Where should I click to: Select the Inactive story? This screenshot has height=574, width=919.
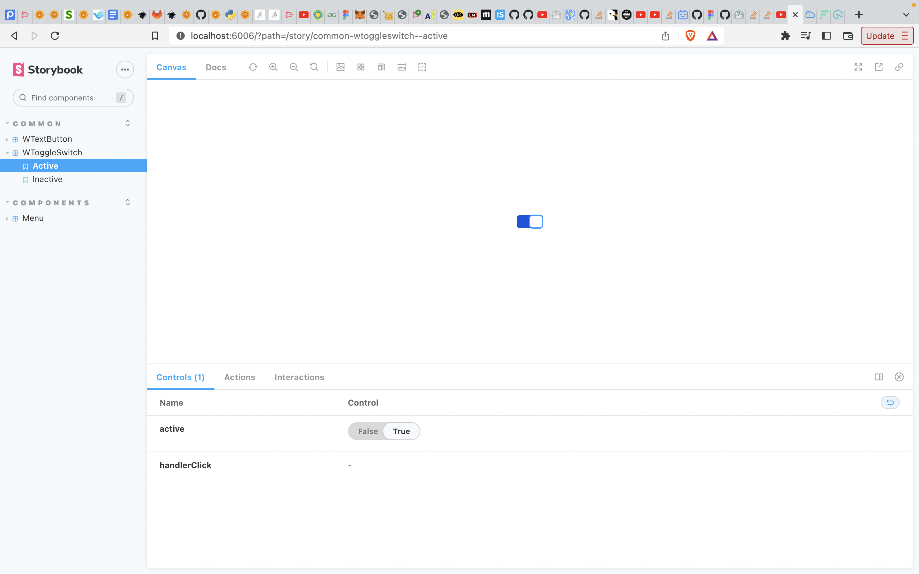48,179
